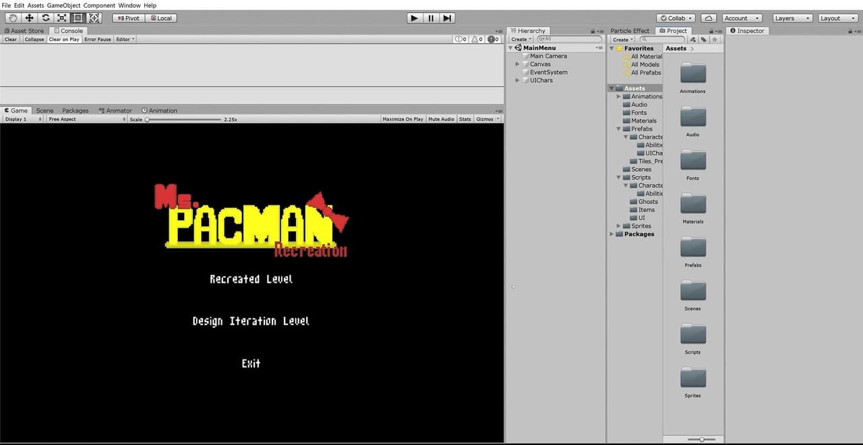The height and width of the screenshot is (445, 863).
Task: Click search by label icon in Project
Action: tap(703, 39)
